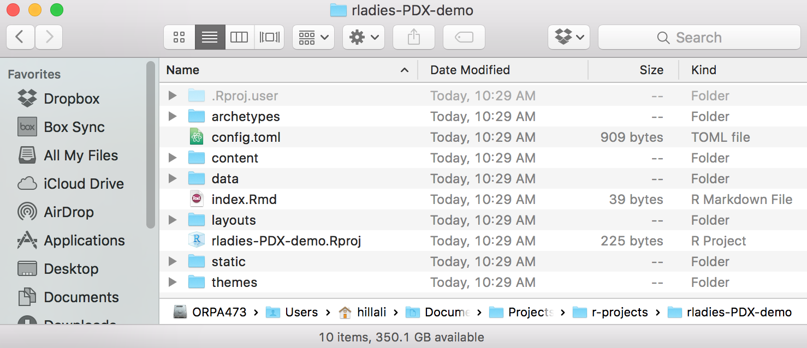Expand the archetypes folder
The width and height of the screenshot is (807, 348).
click(173, 116)
